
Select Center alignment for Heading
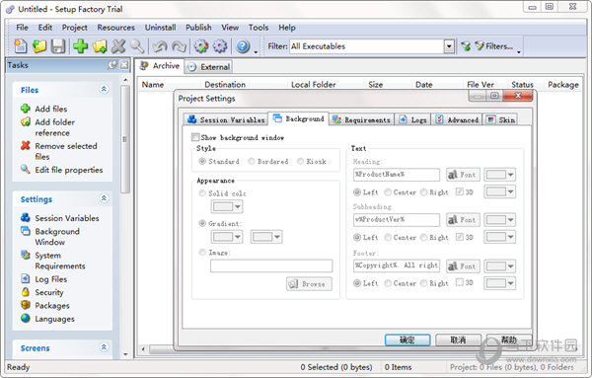point(388,192)
